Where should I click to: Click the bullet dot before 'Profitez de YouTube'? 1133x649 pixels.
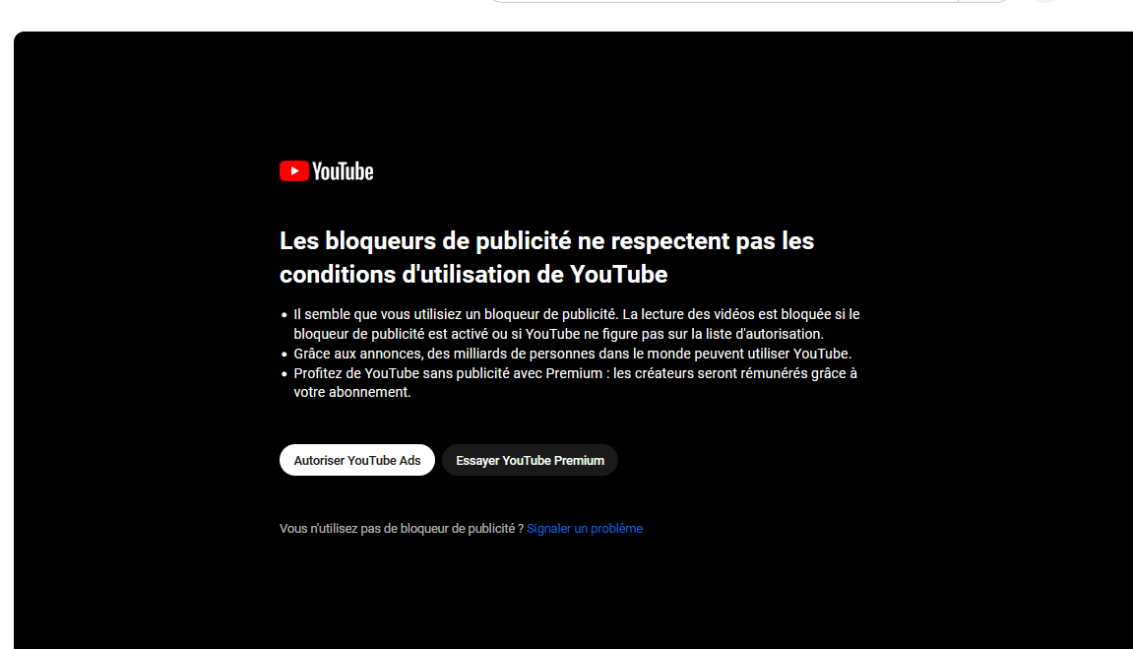click(283, 374)
